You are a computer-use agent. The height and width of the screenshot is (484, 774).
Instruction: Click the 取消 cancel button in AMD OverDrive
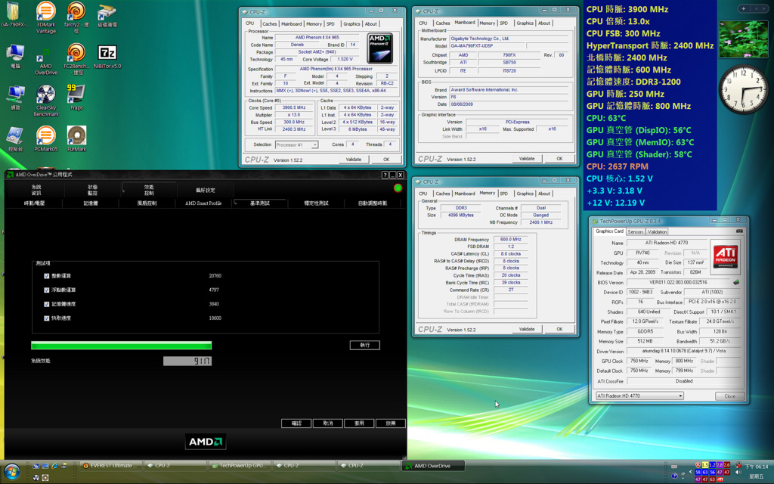click(x=328, y=423)
